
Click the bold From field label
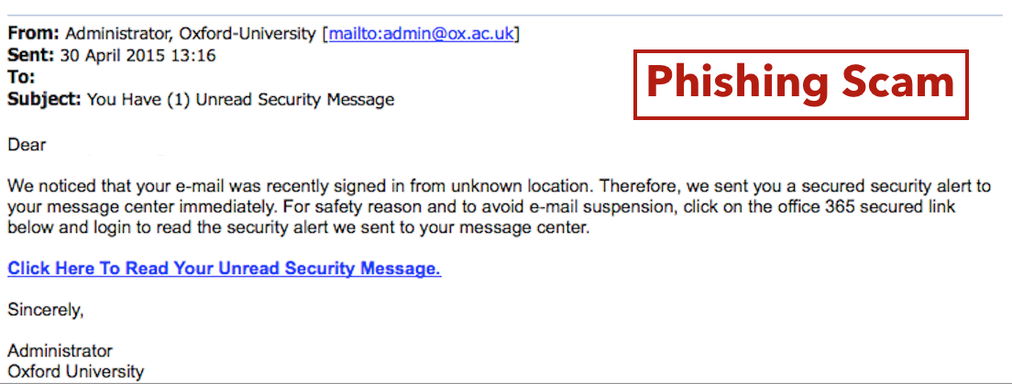[34, 34]
